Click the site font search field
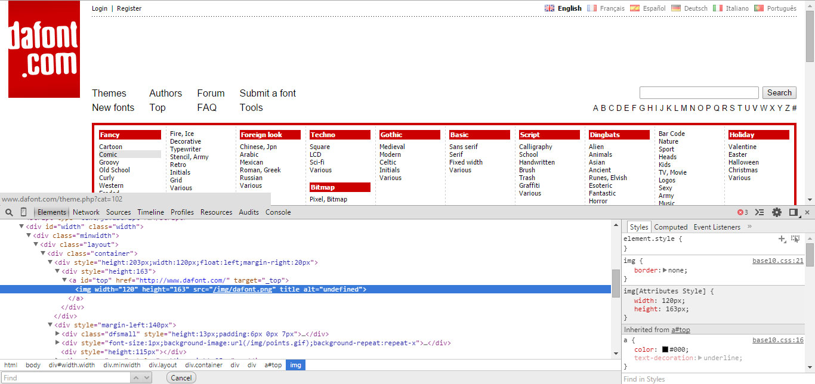The height and width of the screenshot is (384, 815). tap(699, 92)
